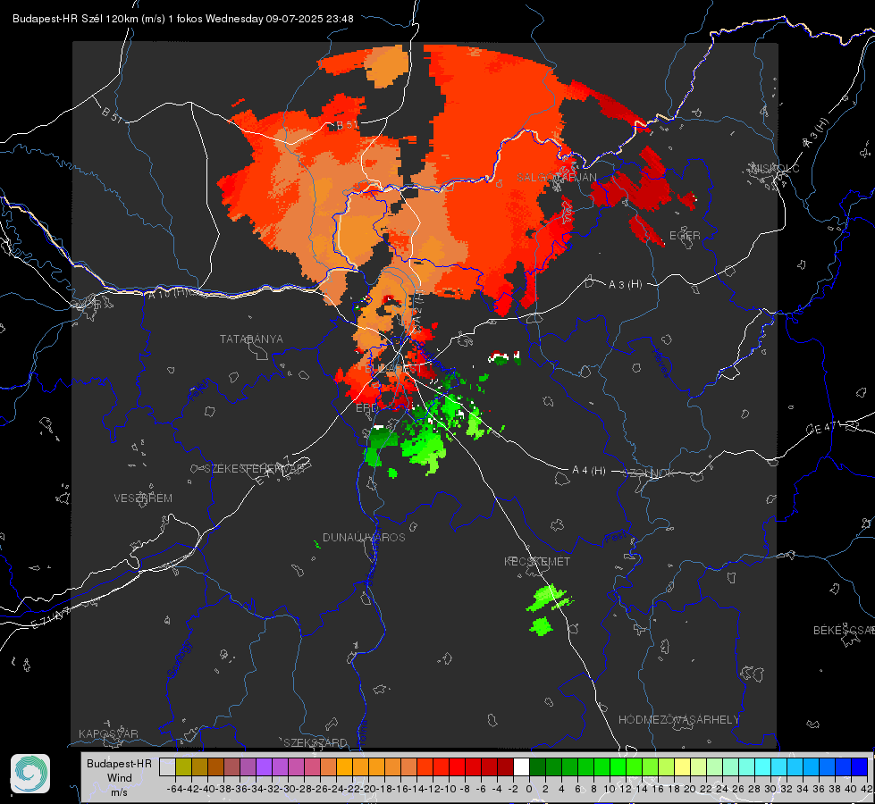Pick the dark green swatch between 0 and 2
The width and height of the screenshot is (875, 804).
[537, 766]
